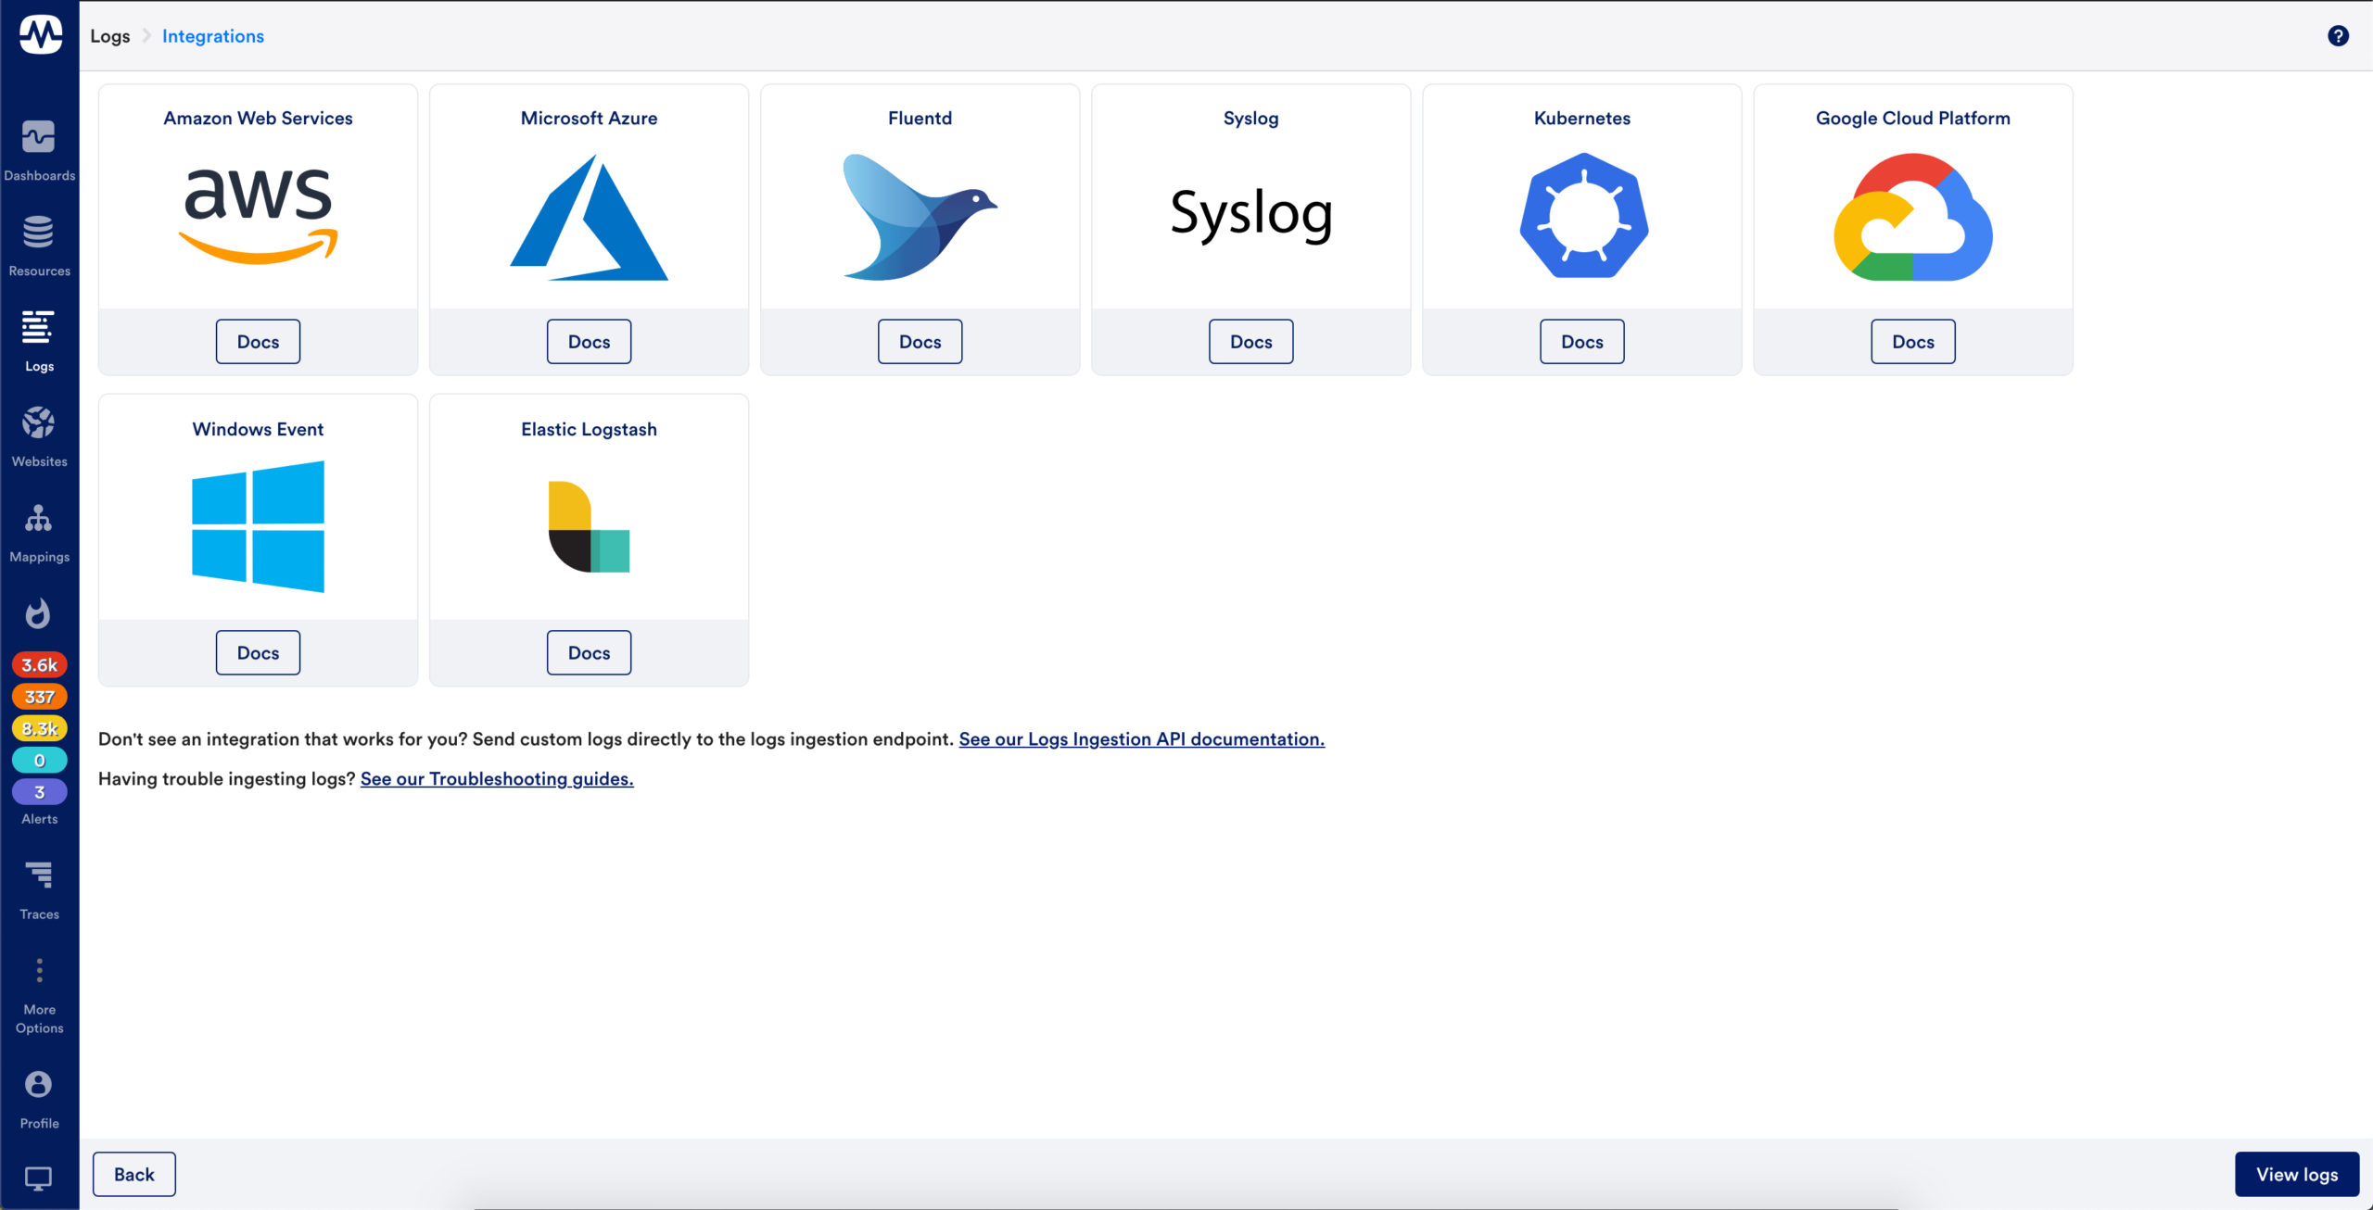This screenshot has height=1210, width=2373.
Task: Open the help question mark icon
Action: point(2338,35)
